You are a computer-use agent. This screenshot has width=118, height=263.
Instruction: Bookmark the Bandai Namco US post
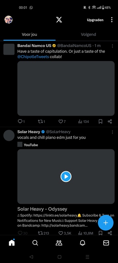point(100,122)
